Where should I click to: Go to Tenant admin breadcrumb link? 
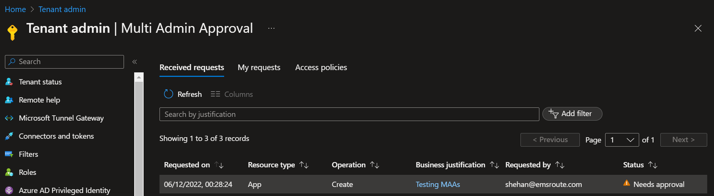[x=62, y=9]
